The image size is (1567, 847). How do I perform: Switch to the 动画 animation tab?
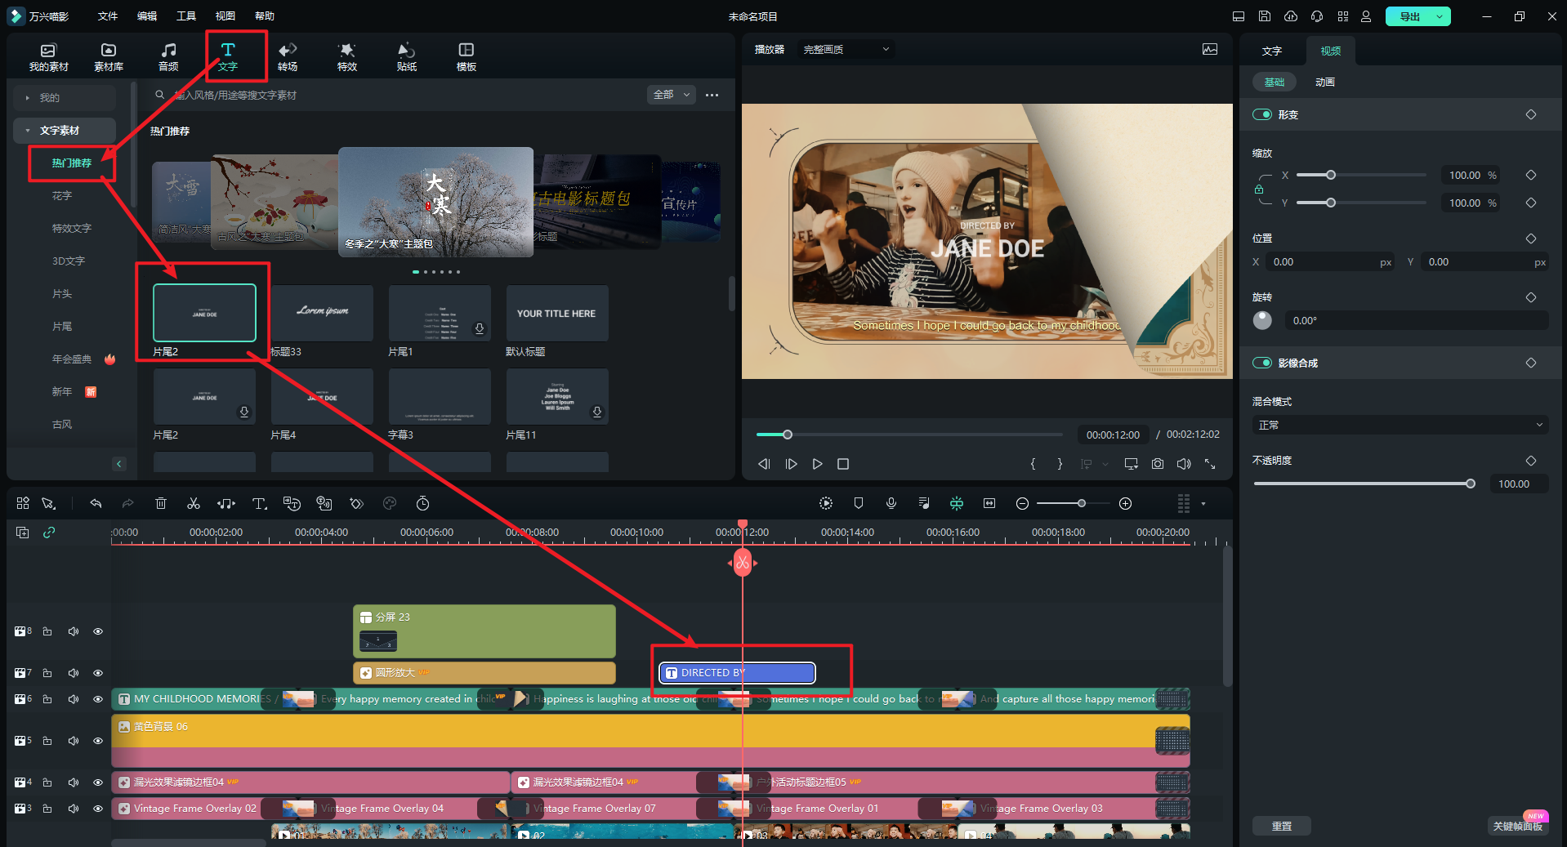(1324, 82)
